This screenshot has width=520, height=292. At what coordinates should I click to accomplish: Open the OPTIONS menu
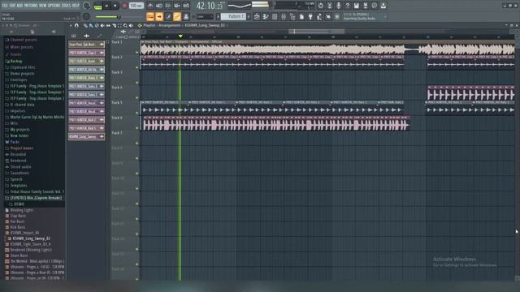pyautogui.click(x=54, y=6)
